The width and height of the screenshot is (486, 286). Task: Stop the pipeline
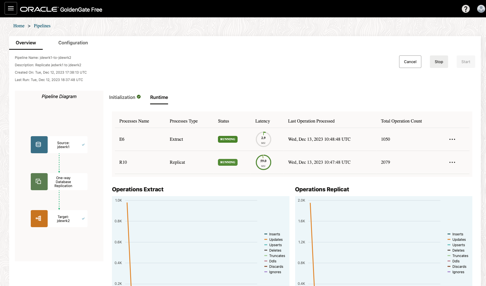pos(439,62)
